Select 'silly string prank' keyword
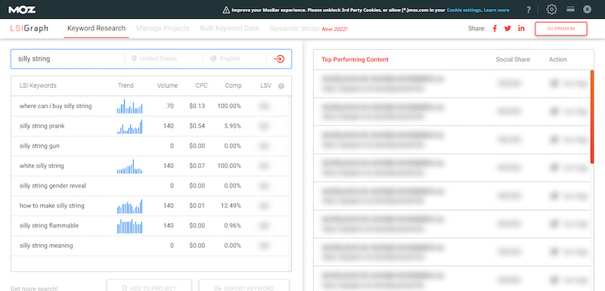 (x=42, y=126)
